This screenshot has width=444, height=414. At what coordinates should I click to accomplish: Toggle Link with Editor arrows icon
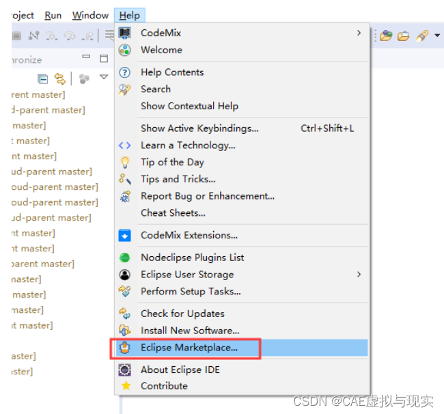tap(59, 79)
